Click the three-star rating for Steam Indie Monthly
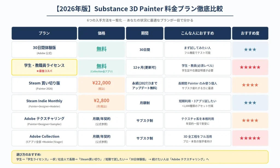The width and height of the screenshot is (280, 168). click(250, 103)
